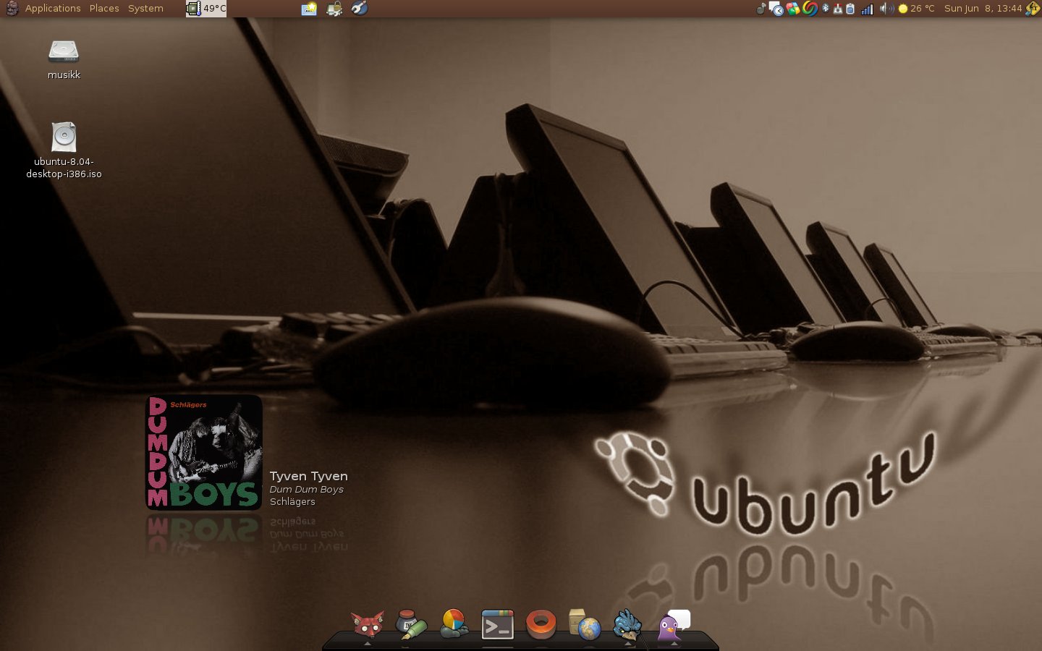Click the panel launcher with the star
Viewport: 1042px width, 651px height.
click(309, 9)
